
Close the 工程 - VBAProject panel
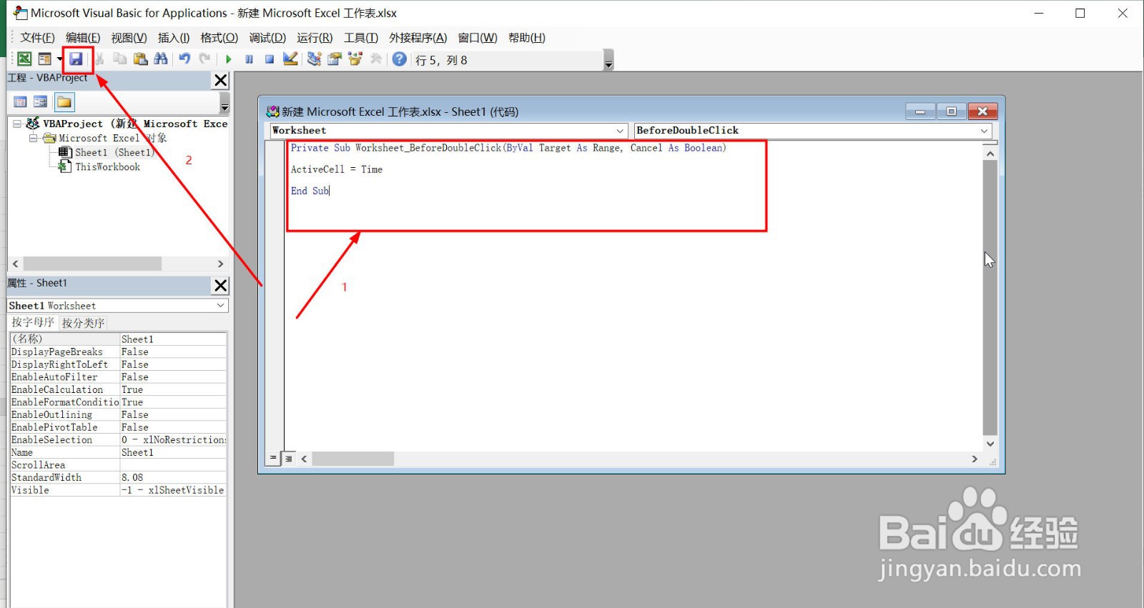(221, 80)
